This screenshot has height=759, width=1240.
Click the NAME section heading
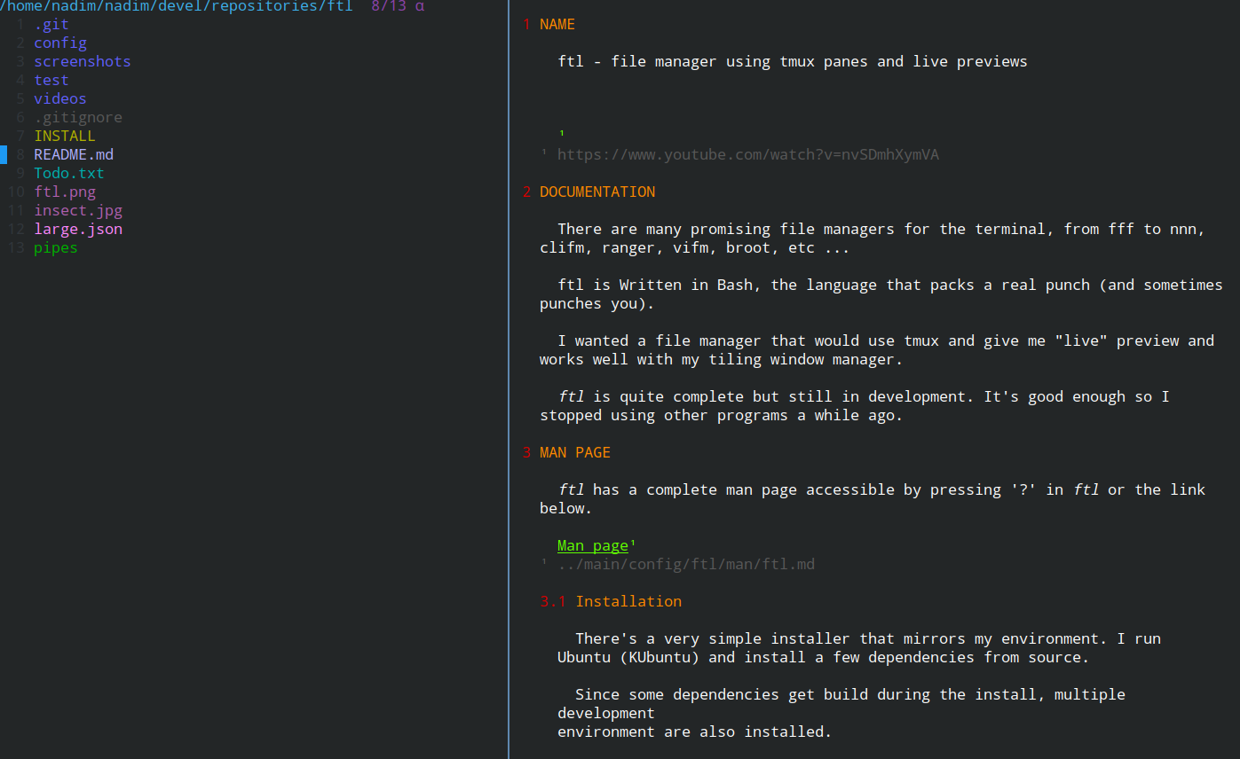557,24
